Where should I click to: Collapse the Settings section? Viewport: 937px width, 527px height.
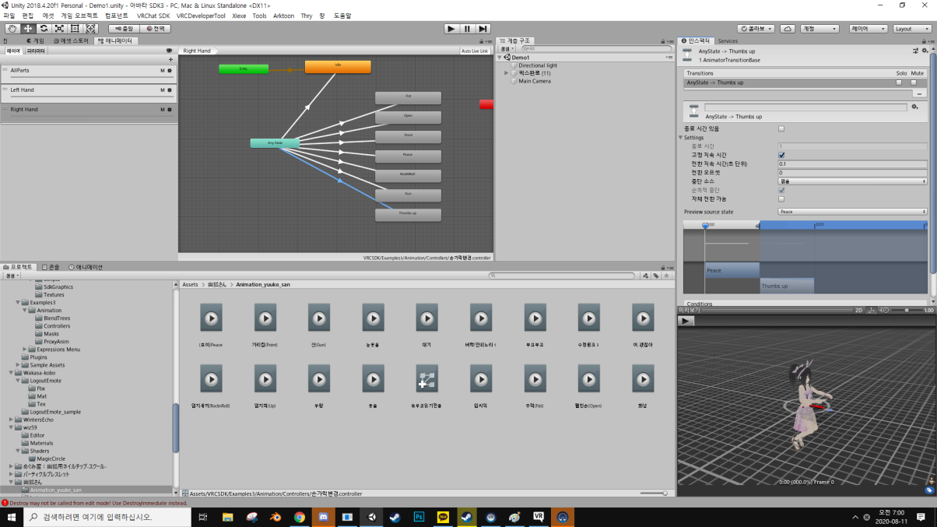tap(681, 138)
